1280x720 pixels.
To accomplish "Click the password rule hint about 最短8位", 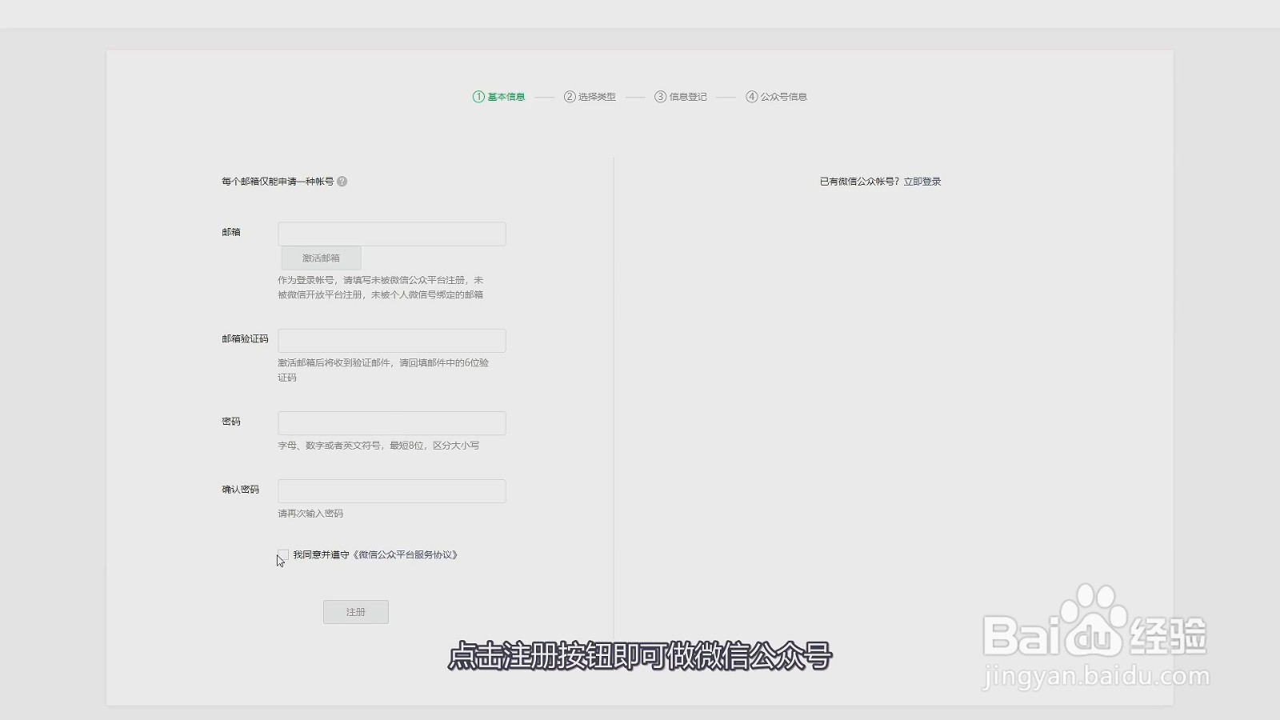I will [x=378, y=446].
